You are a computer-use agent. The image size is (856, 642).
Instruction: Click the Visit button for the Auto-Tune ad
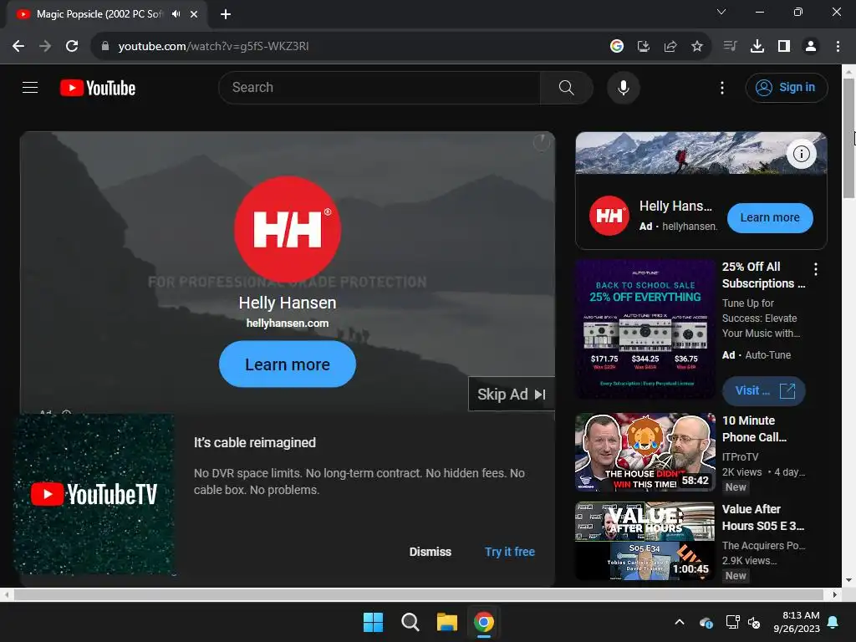(x=764, y=391)
